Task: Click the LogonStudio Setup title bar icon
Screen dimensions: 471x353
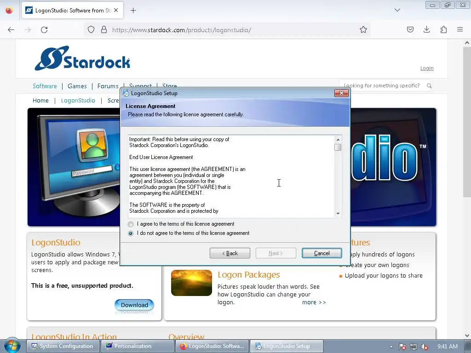Action: click(x=126, y=93)
